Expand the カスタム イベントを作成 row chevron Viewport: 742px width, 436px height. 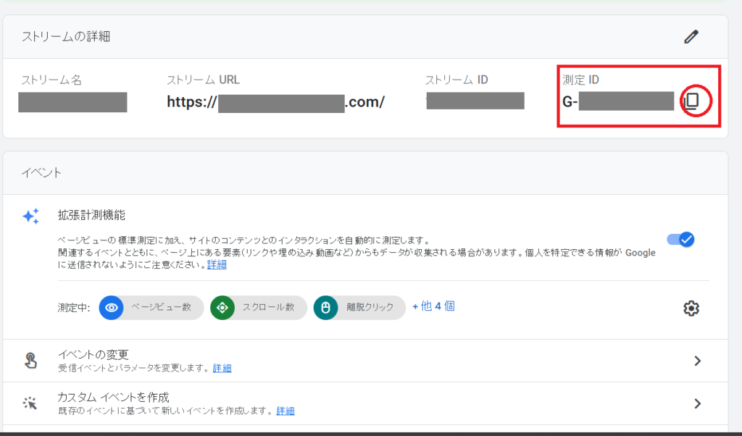coord(697,403)
